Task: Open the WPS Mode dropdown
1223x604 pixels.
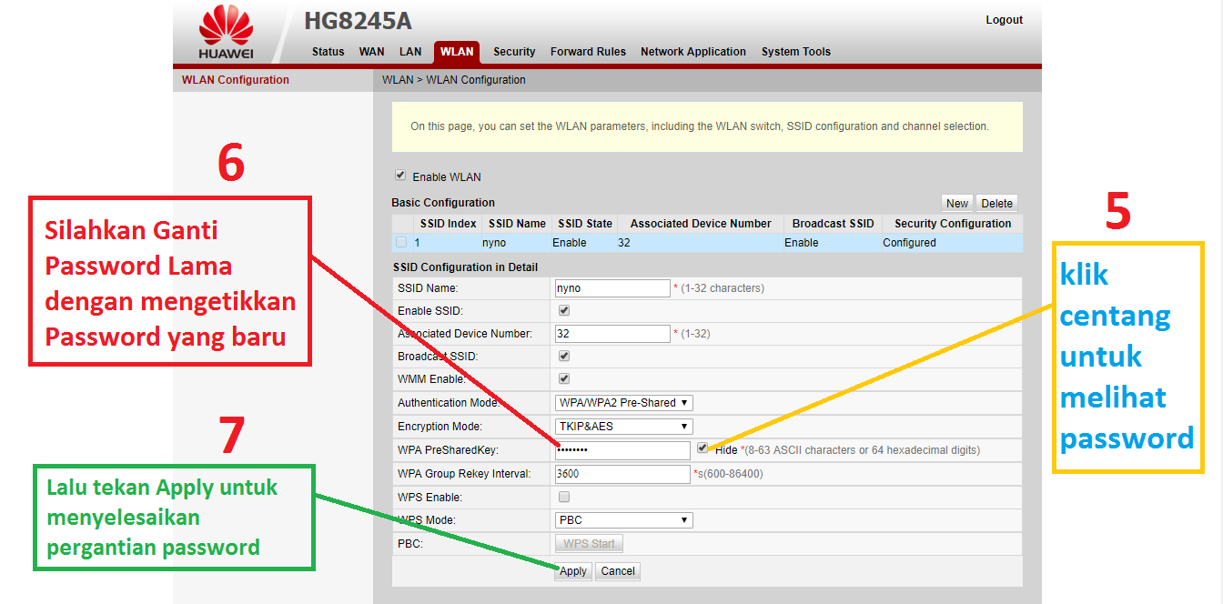Action: click(x=623, y=520)
